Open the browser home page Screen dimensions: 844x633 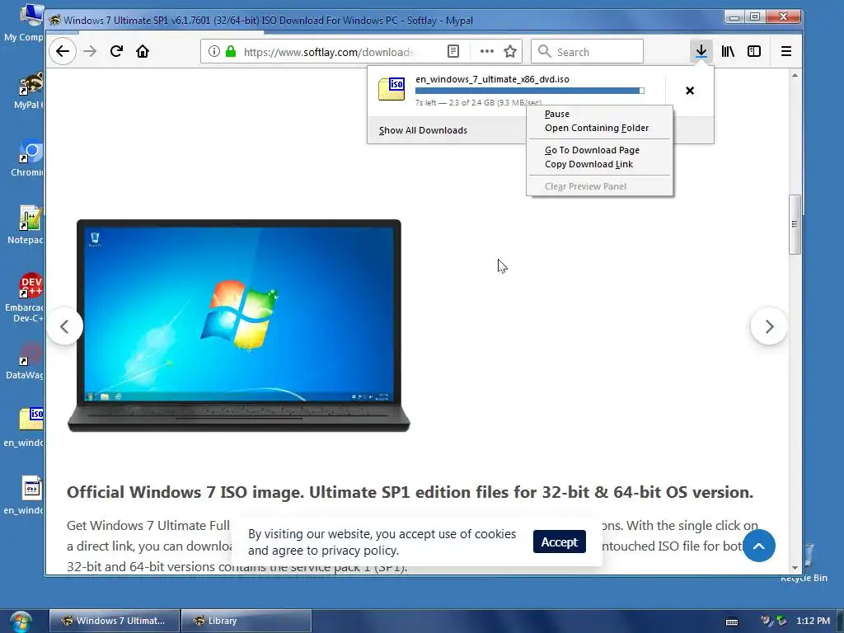[x=142, y=52]
